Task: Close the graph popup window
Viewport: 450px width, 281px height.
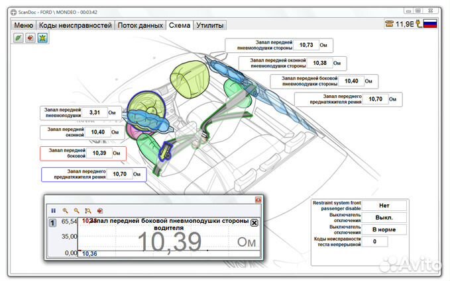Action: click(x=258, y=199)
